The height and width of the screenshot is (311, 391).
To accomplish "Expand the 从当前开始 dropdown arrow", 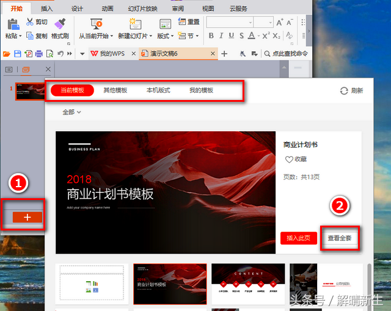I will pos(112,36).
